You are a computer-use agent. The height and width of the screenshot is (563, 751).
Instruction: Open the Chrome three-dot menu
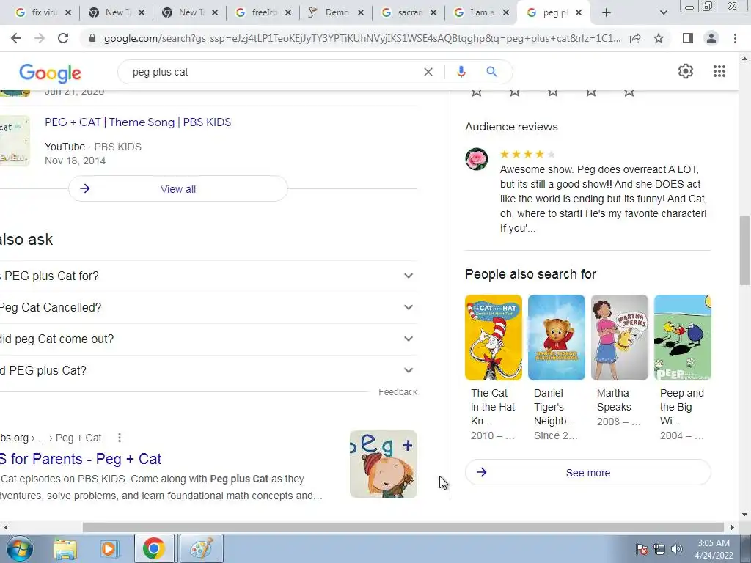point(735,38)
